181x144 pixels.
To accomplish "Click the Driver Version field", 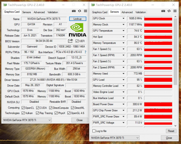I will coord(54,80).
